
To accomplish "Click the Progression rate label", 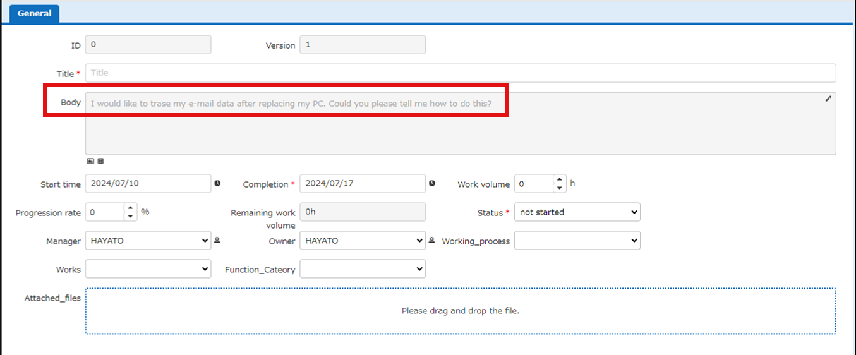I will coord(48,213).
